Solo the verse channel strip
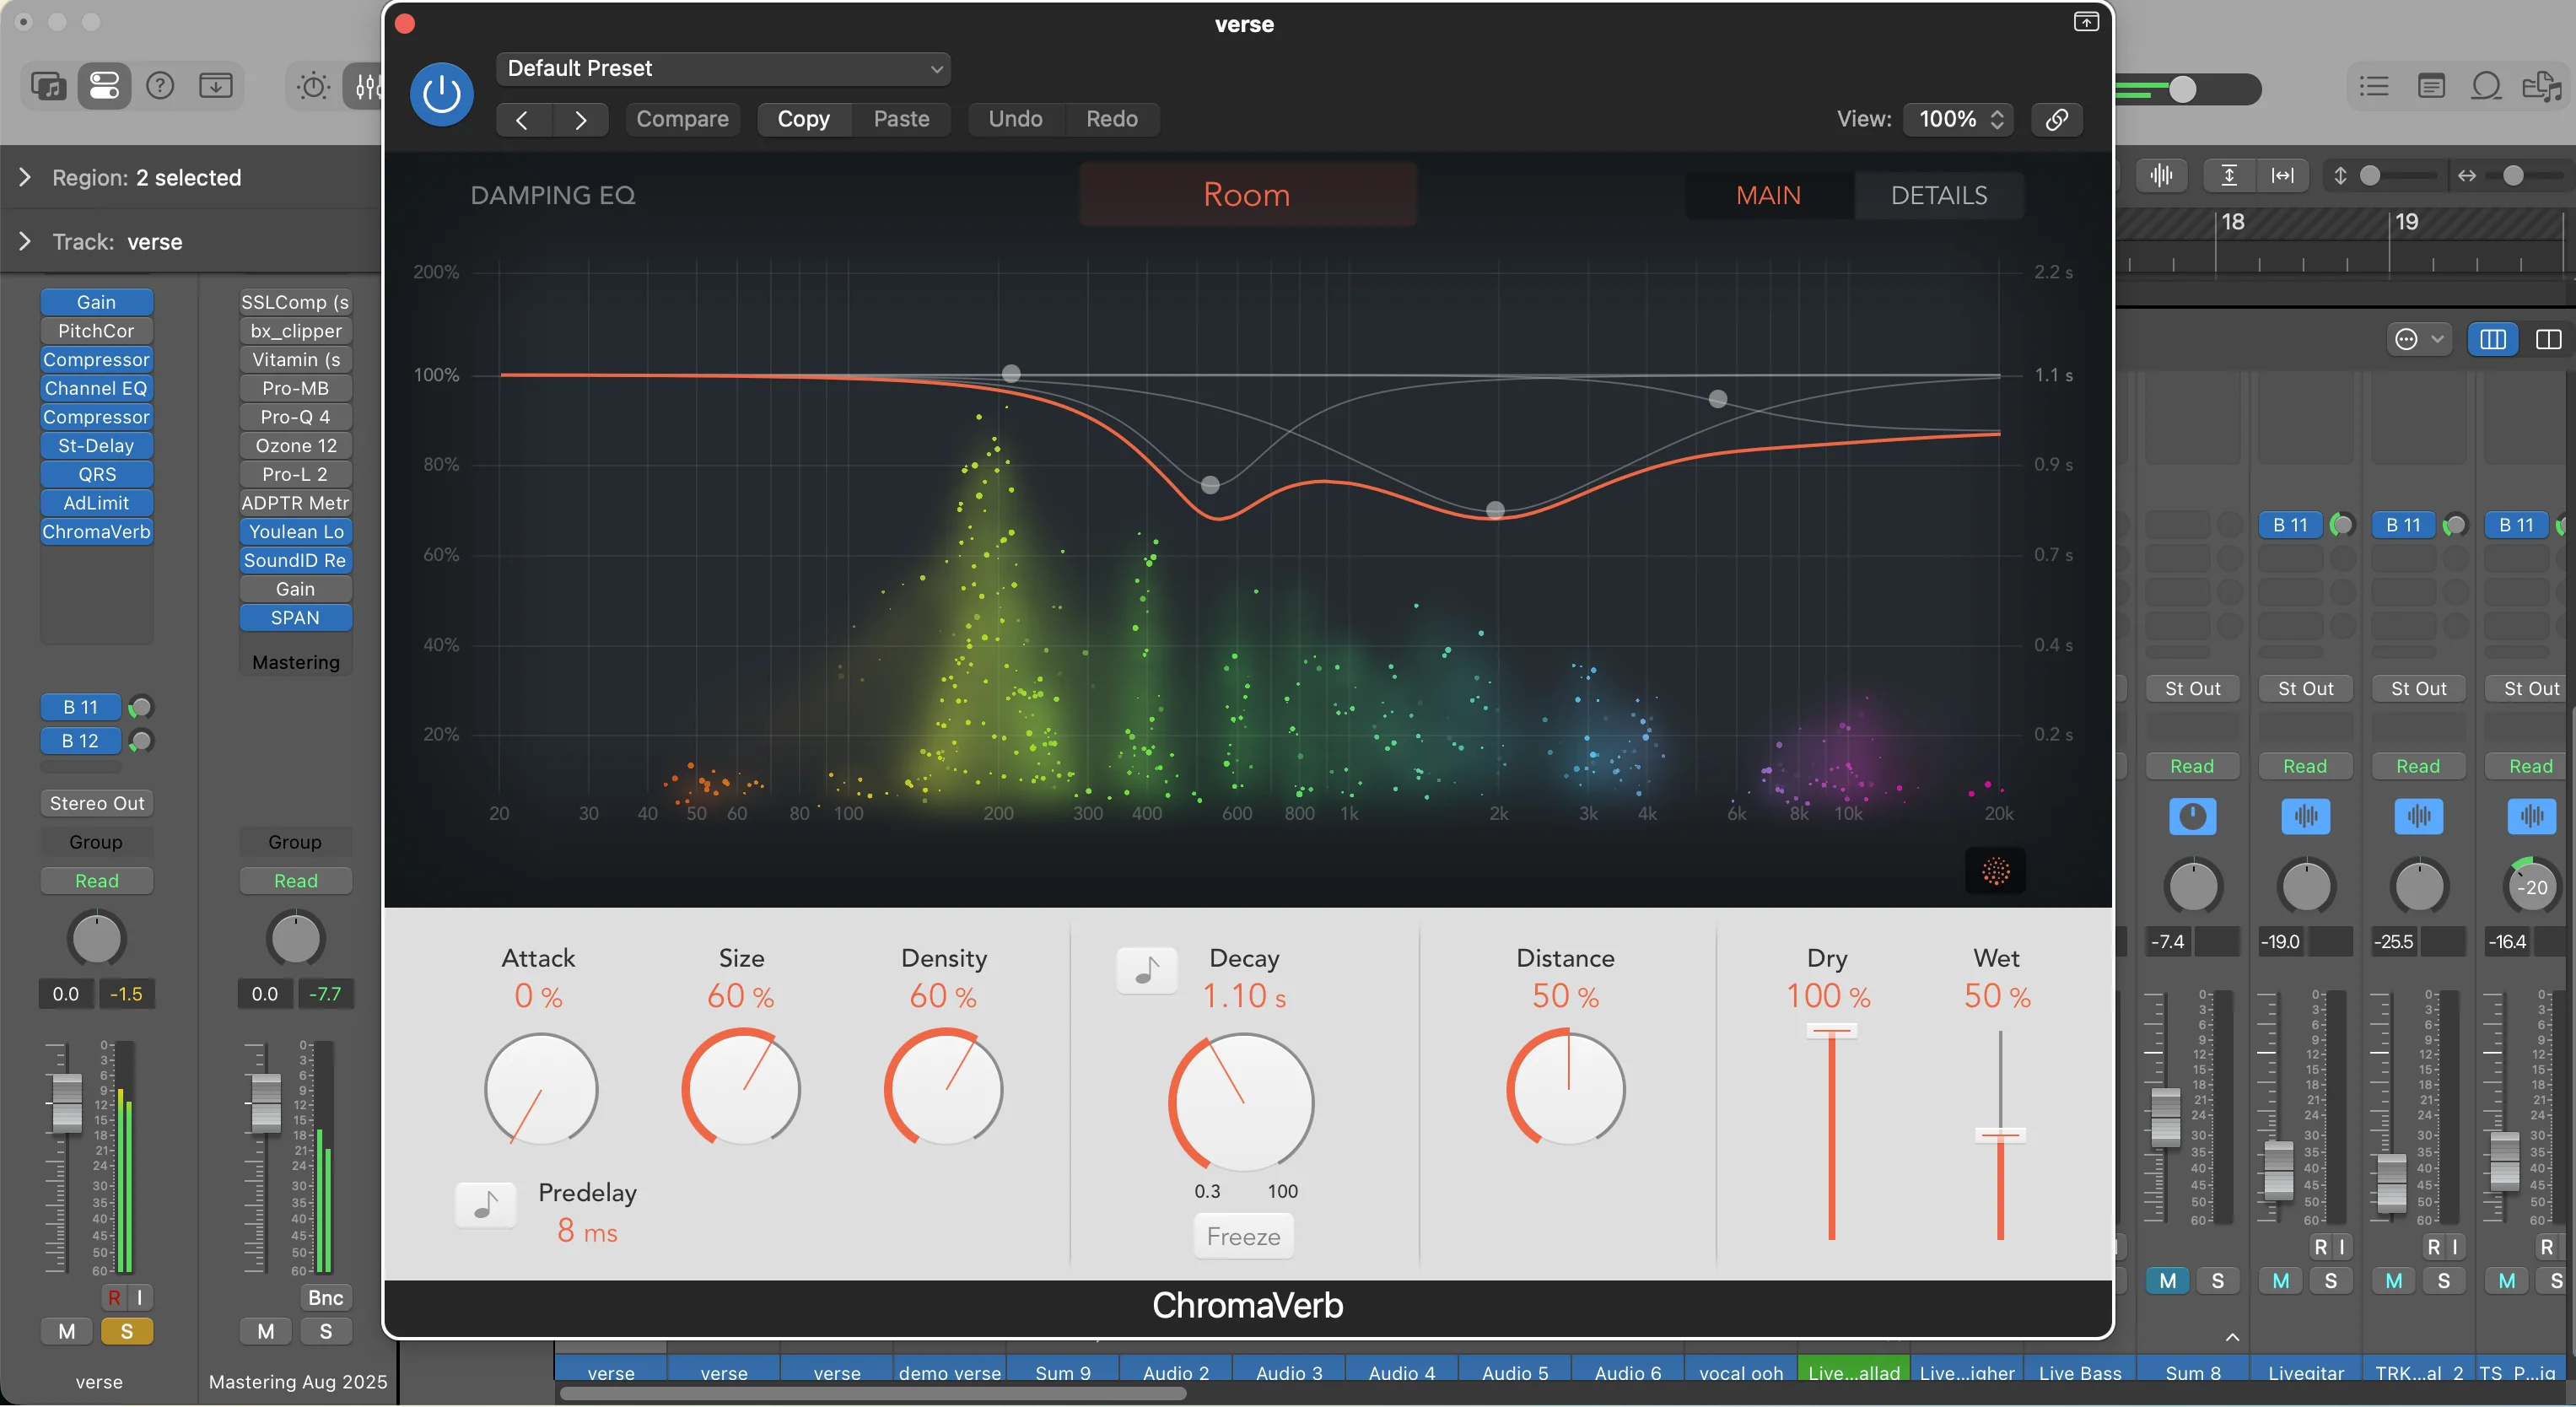This screenshot has width=2576, height=1407. click(128, 1331)
